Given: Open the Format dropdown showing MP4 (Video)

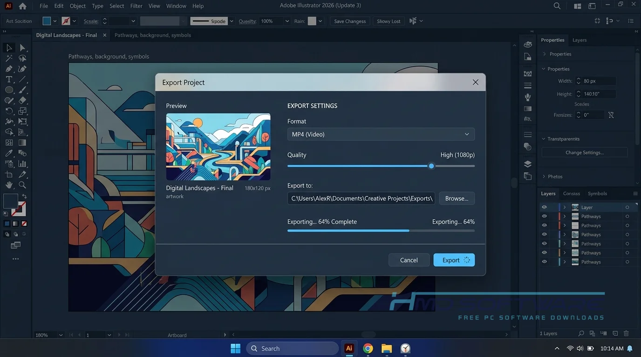Looking at the screenshot, I should tap(381, 134).
